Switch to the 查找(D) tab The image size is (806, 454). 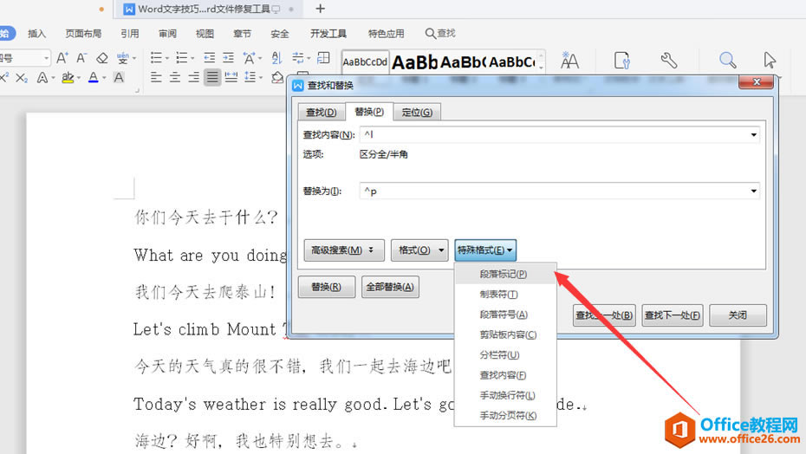pyautogui.click(x=321, y=112)
